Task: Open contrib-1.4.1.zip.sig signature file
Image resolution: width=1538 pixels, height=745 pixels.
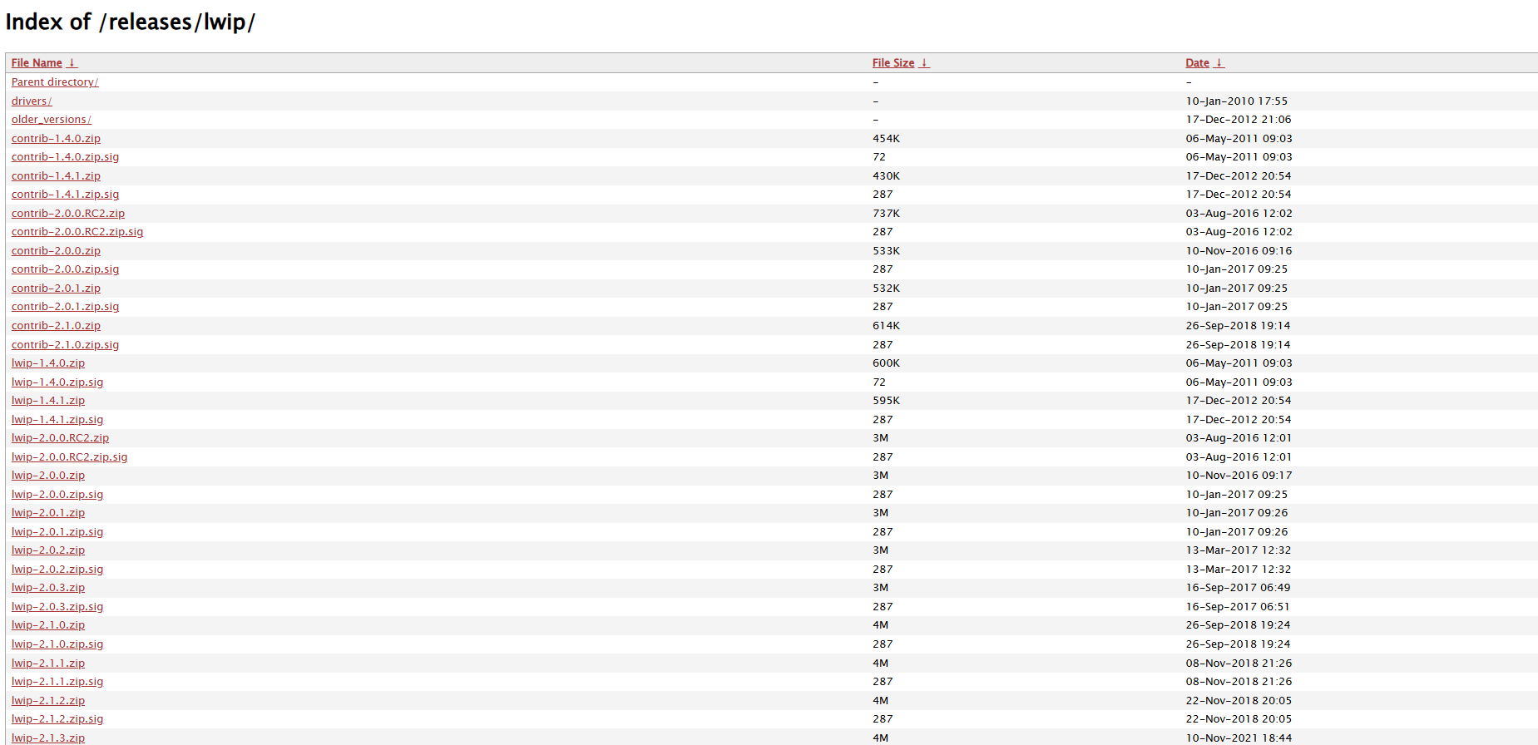Action: tap(65, 195)
